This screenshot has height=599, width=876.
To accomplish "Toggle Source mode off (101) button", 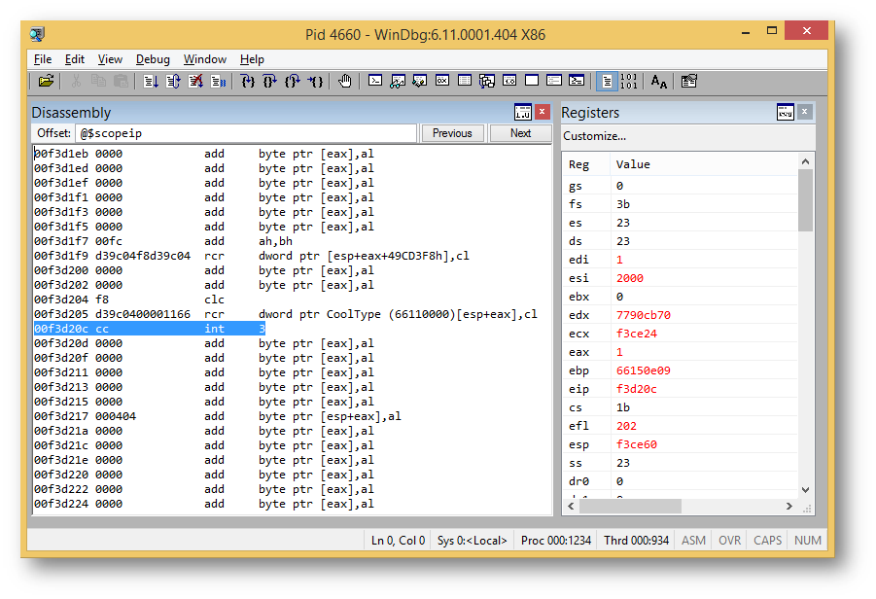I will 628,82.
